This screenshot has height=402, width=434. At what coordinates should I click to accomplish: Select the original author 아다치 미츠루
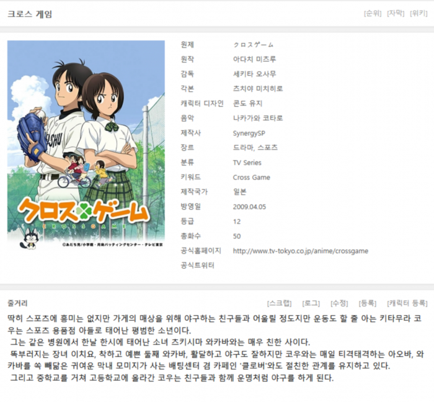254,60
